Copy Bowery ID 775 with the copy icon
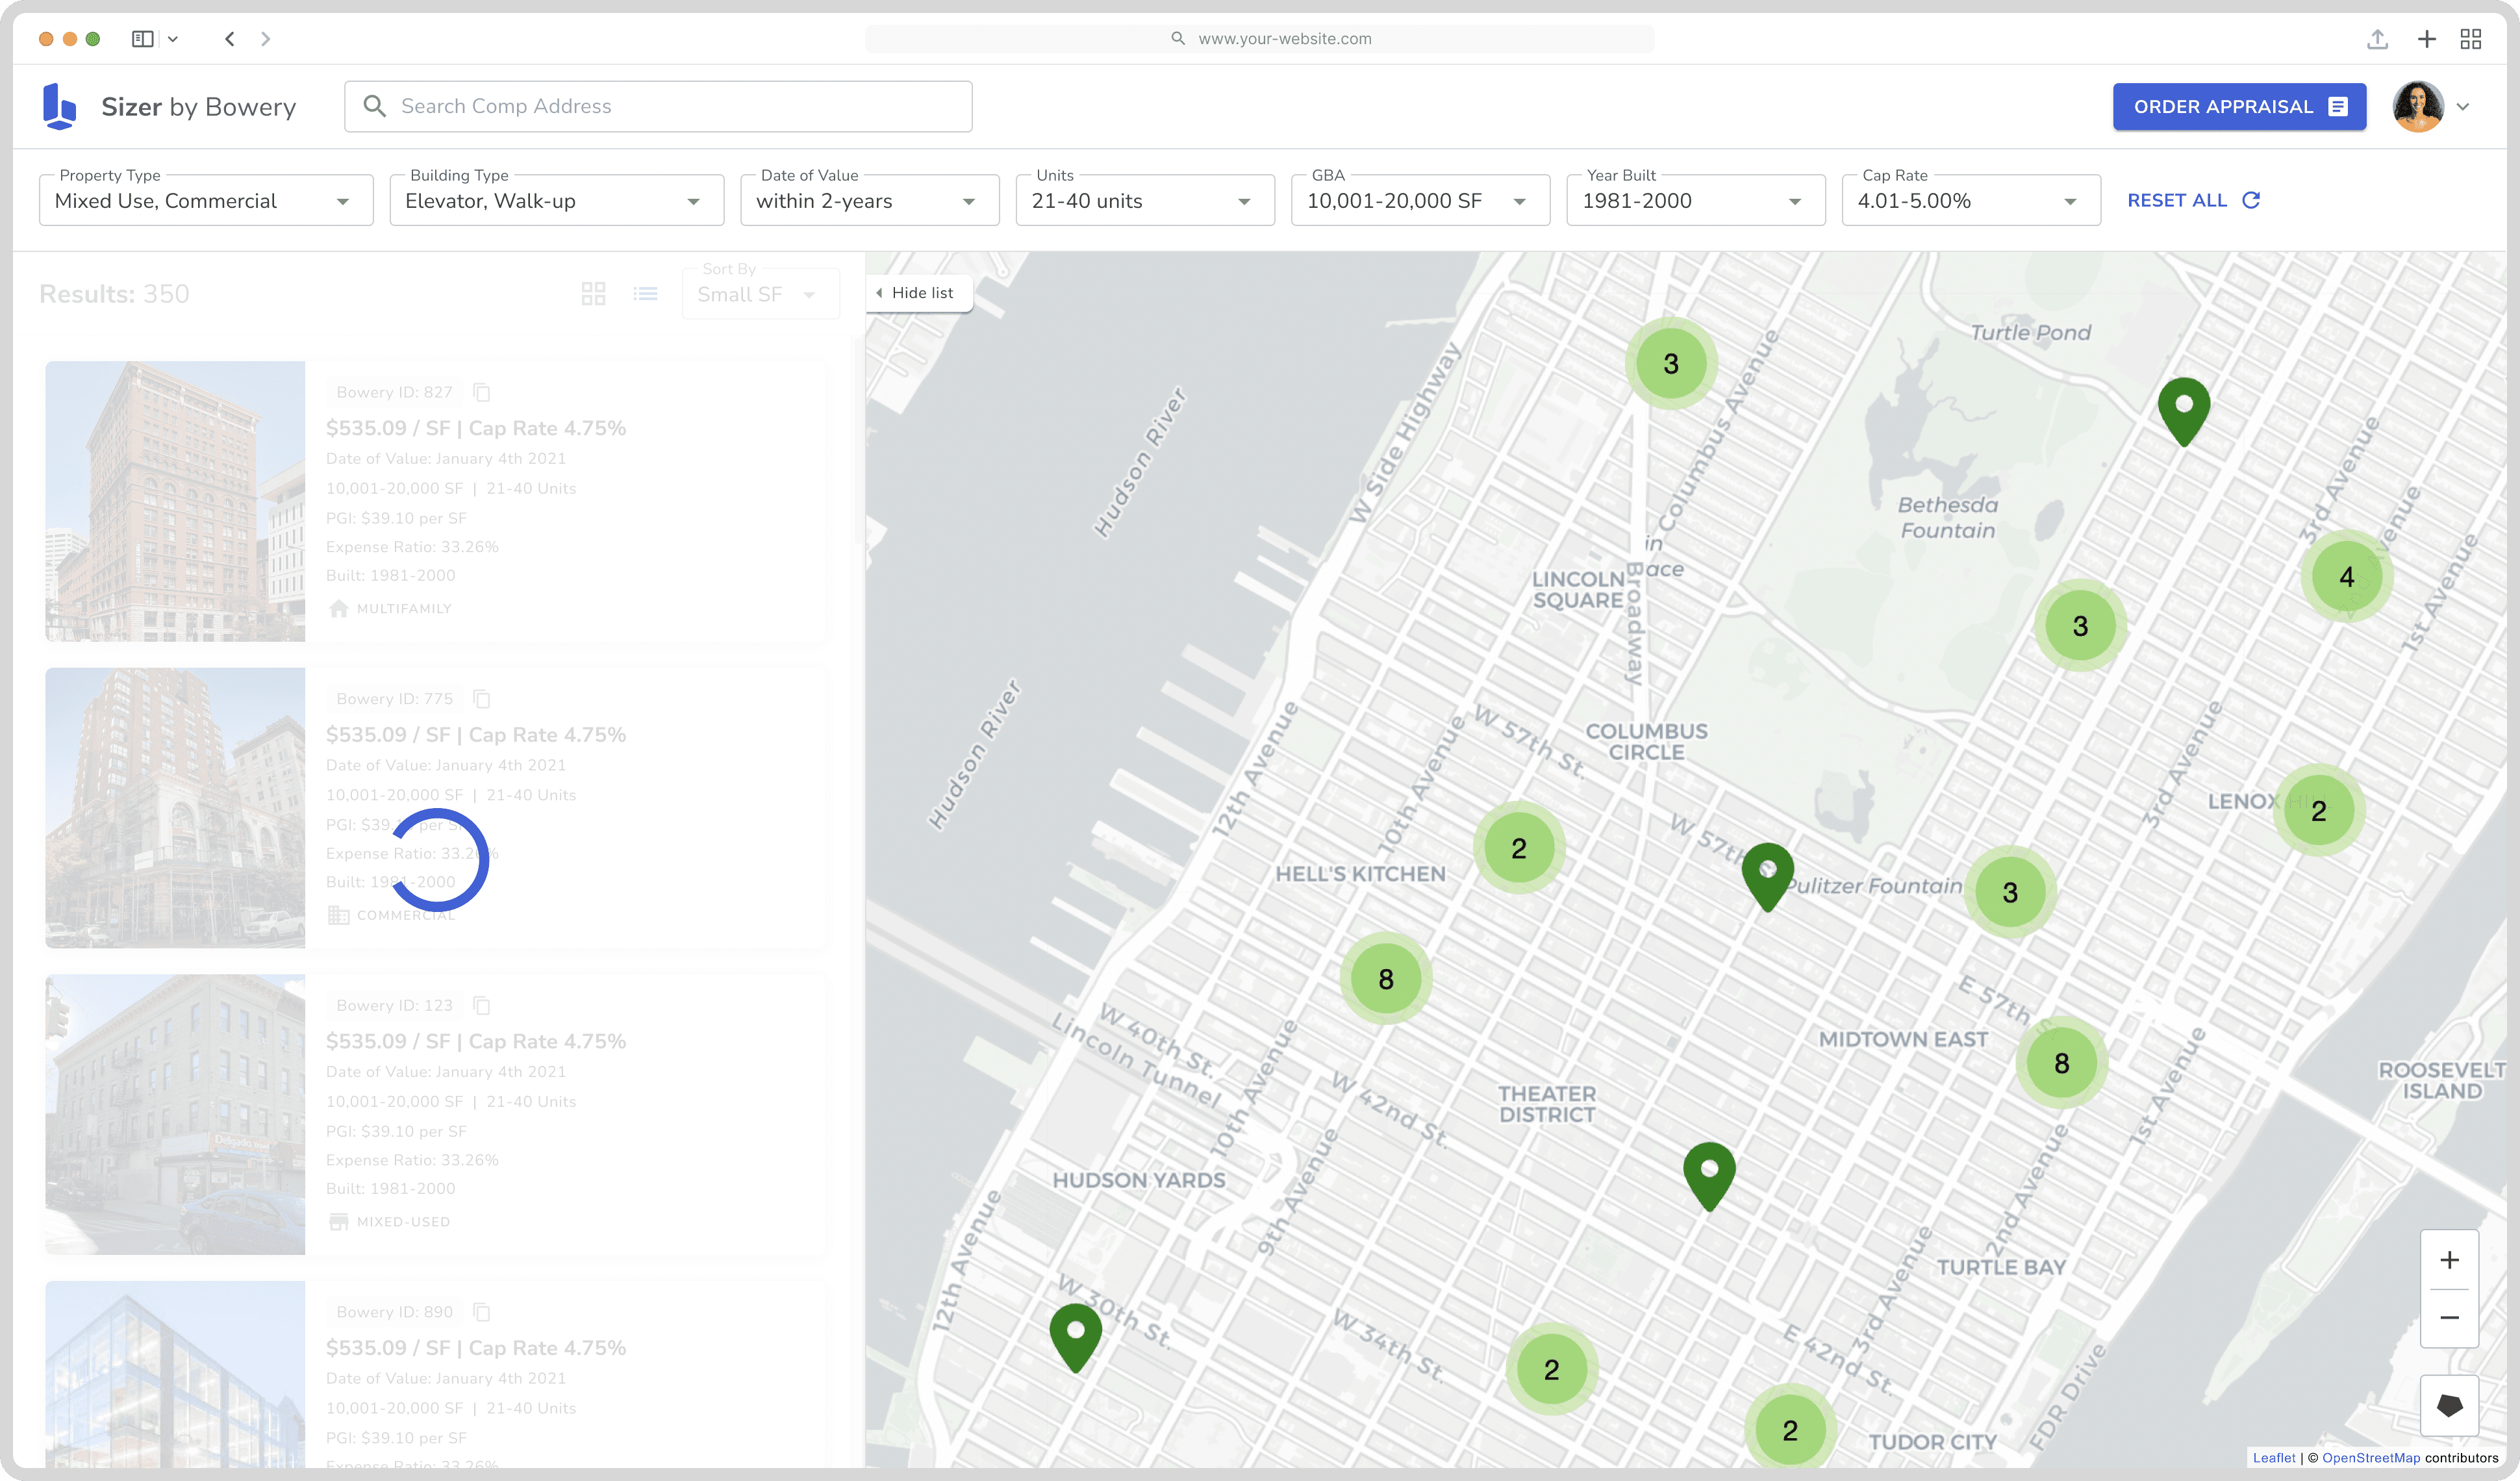The width and height of the screenshot is (2520, 1481). pos(482,698)
